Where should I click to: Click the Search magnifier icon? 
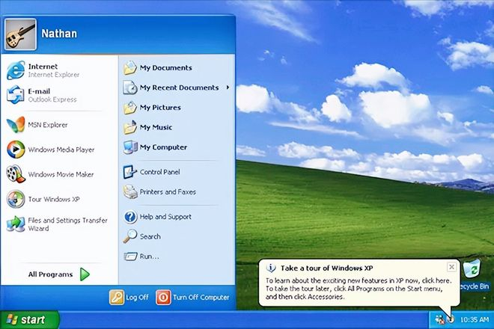coord(130,236)
